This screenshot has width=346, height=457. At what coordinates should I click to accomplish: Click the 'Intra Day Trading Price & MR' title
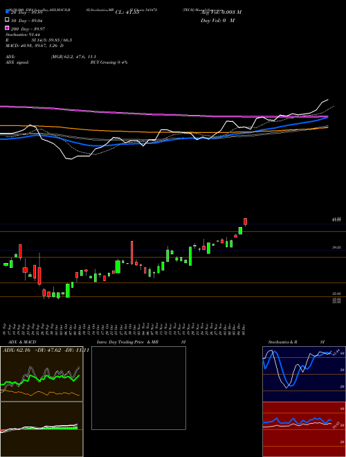pyautogui.click(x=128, y=342)
